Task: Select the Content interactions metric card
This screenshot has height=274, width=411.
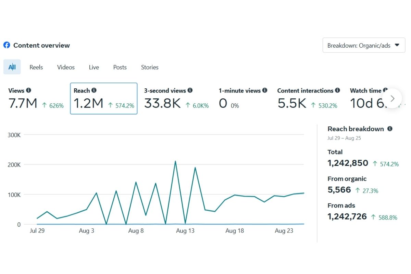Action: click(308, 98)
